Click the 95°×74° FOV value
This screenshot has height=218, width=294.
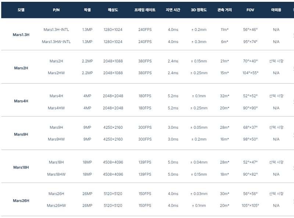coord(250,41)
